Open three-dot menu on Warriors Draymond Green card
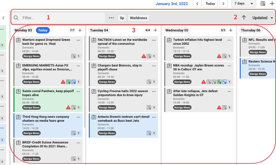276x165 pixels. pos(79,40)
